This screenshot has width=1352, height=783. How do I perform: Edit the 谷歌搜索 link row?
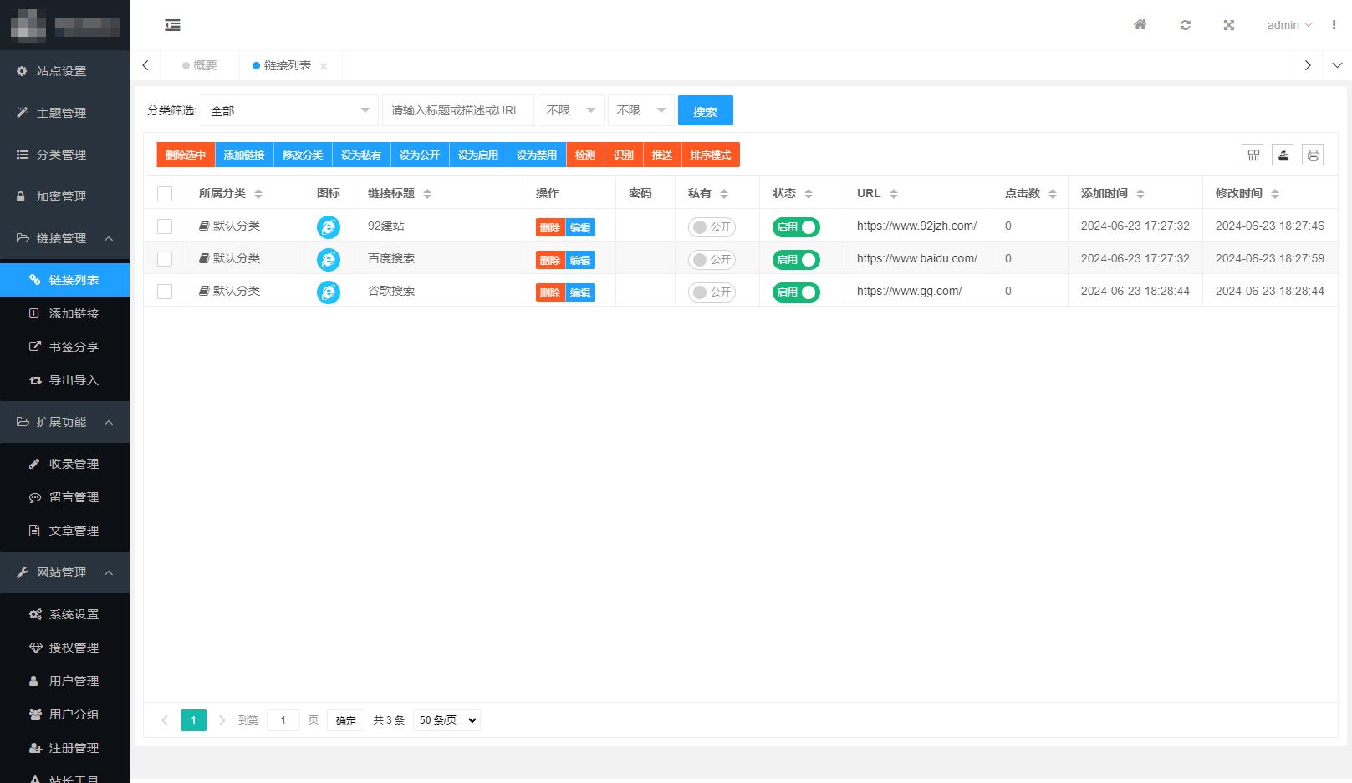point(580,292)
